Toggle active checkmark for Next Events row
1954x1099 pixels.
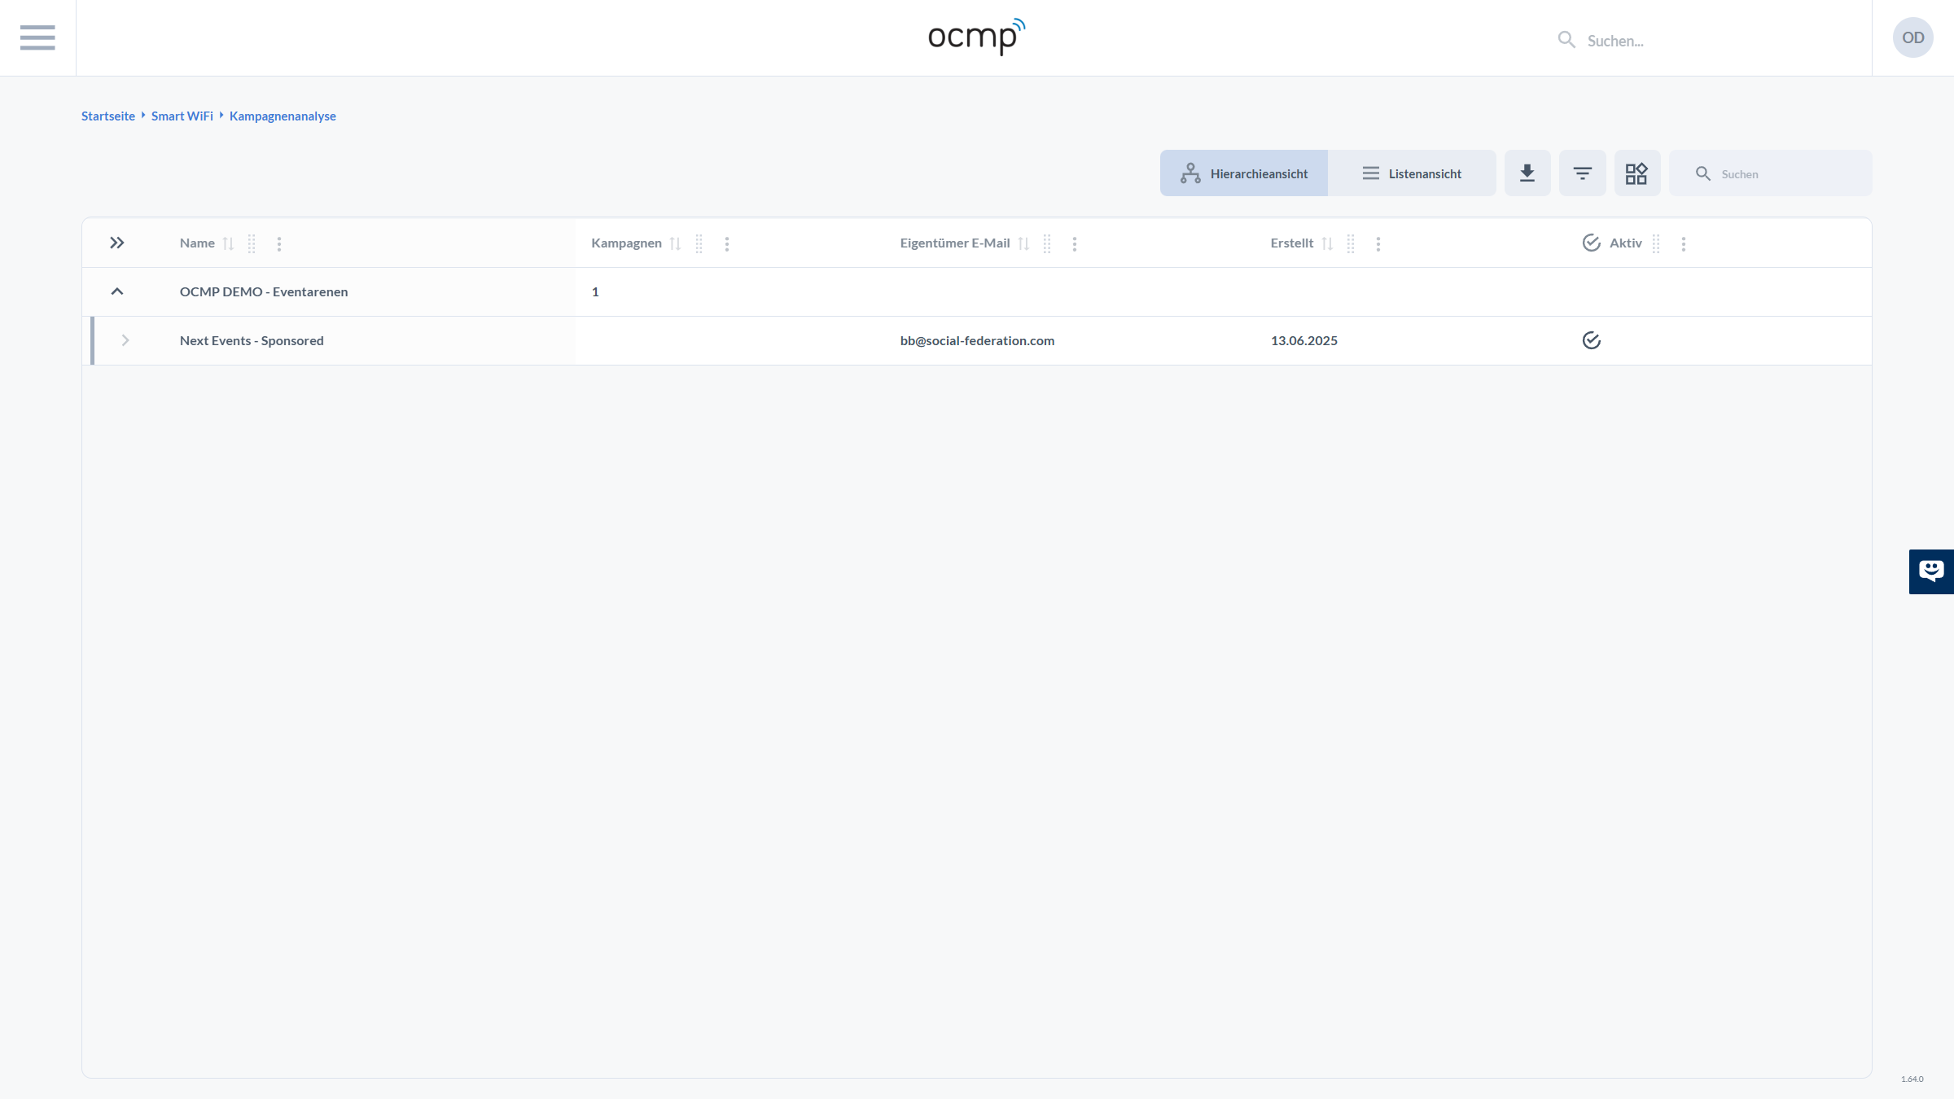click(1591, 340)
